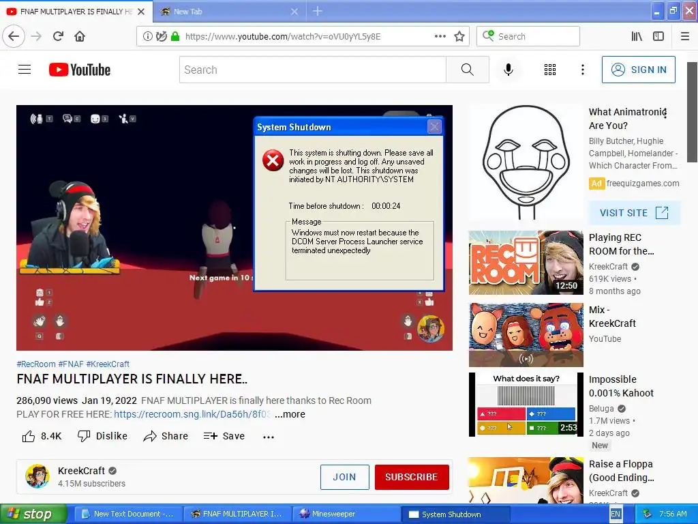
Task: Switch to the New Tab tab
Action: pos(229,12)
